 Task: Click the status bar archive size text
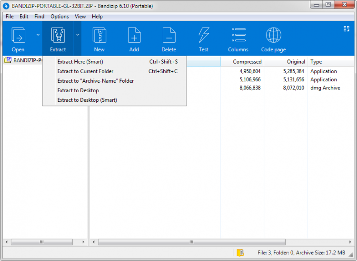pos(301,252)
